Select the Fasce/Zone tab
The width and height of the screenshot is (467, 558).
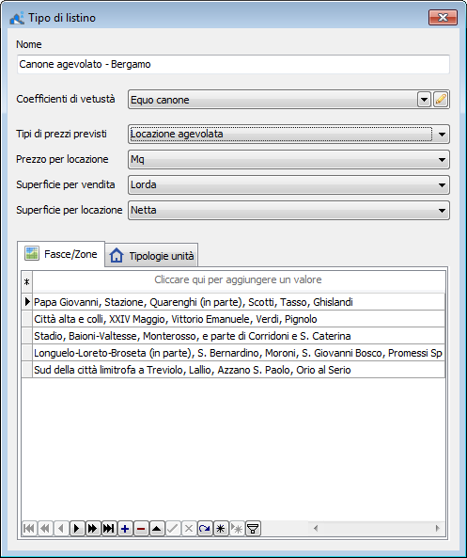61,254
